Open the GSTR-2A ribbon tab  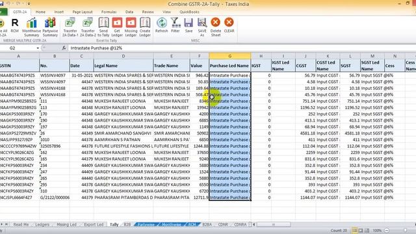coord(20,12)
